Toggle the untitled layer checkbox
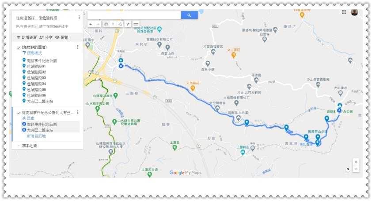372x201 pixels. tap(19, 48)
